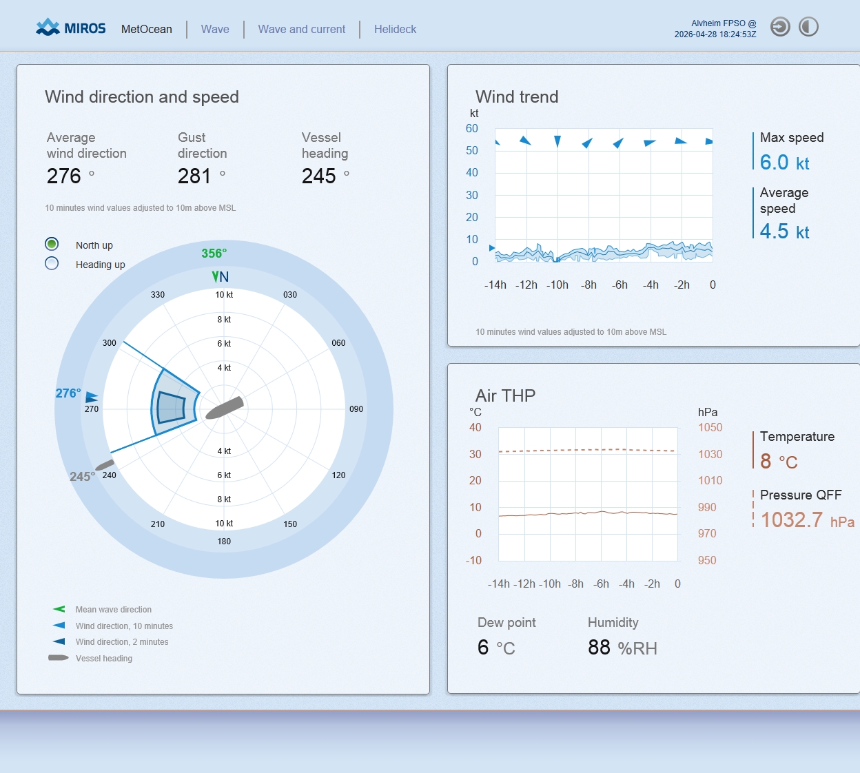Select the Heading up radio button
860x773 pixels.
(x=52, y=264)
